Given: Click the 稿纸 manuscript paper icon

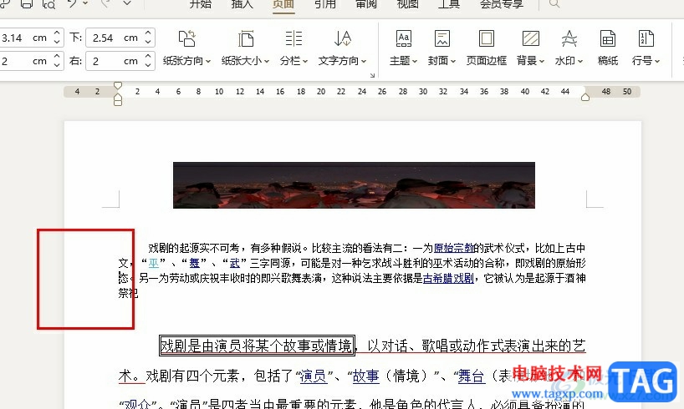Looking at the screenshot, I should [608, 38].
